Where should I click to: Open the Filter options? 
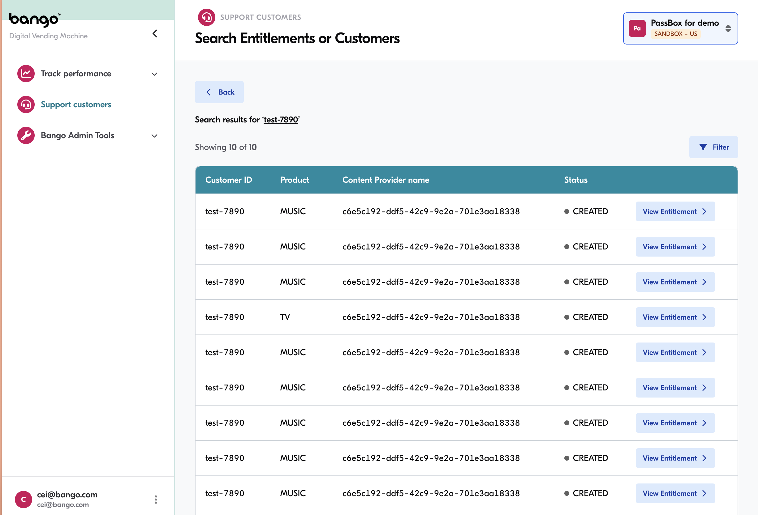click(x=713, y=147)
